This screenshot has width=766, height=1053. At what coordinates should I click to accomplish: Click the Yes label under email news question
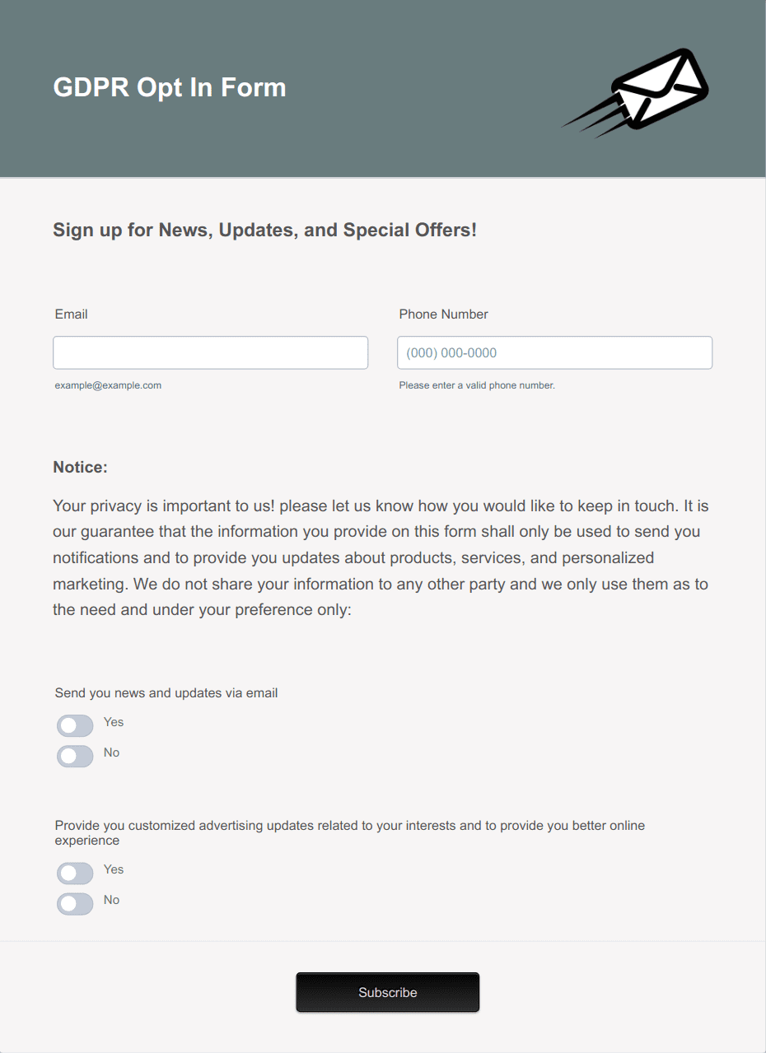pos(114,722)
